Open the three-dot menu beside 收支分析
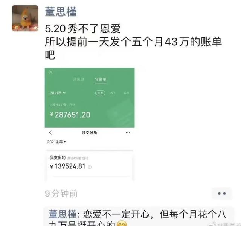Image resolution: width=241 pixels, height=226 pixels. [x=128, y=132]
